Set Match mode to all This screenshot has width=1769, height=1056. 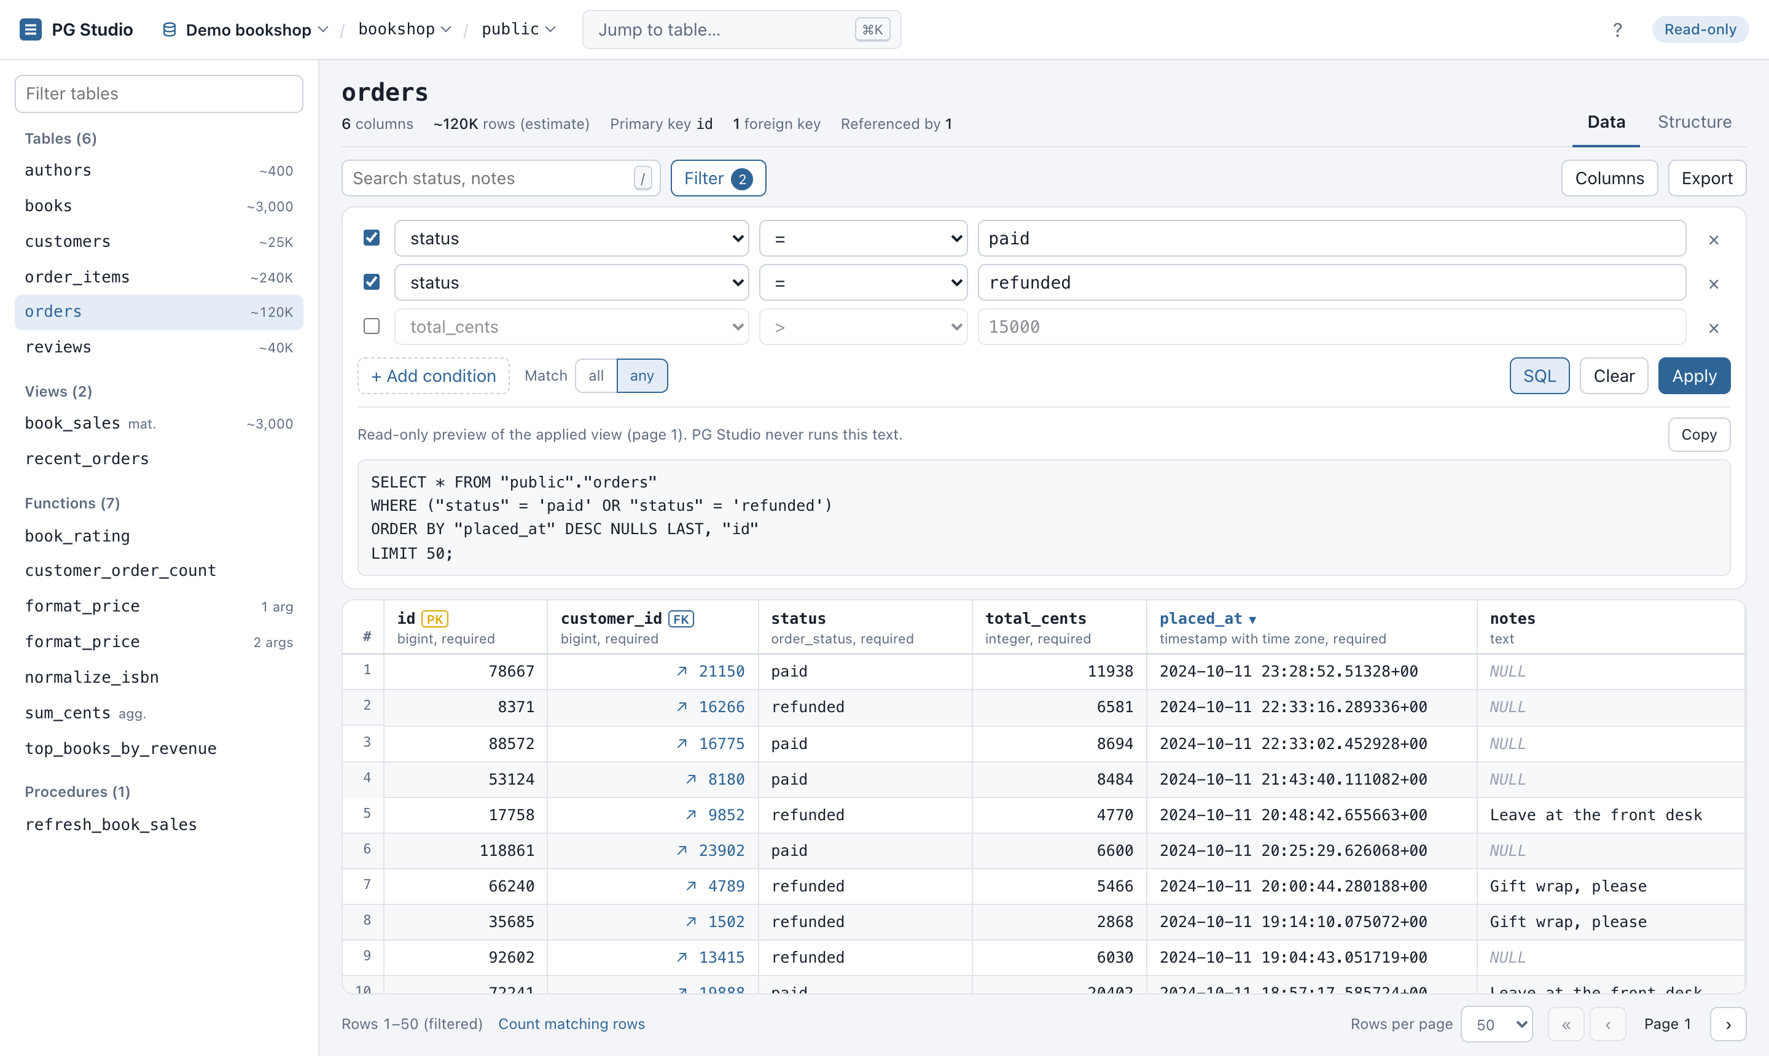(596, 376)
